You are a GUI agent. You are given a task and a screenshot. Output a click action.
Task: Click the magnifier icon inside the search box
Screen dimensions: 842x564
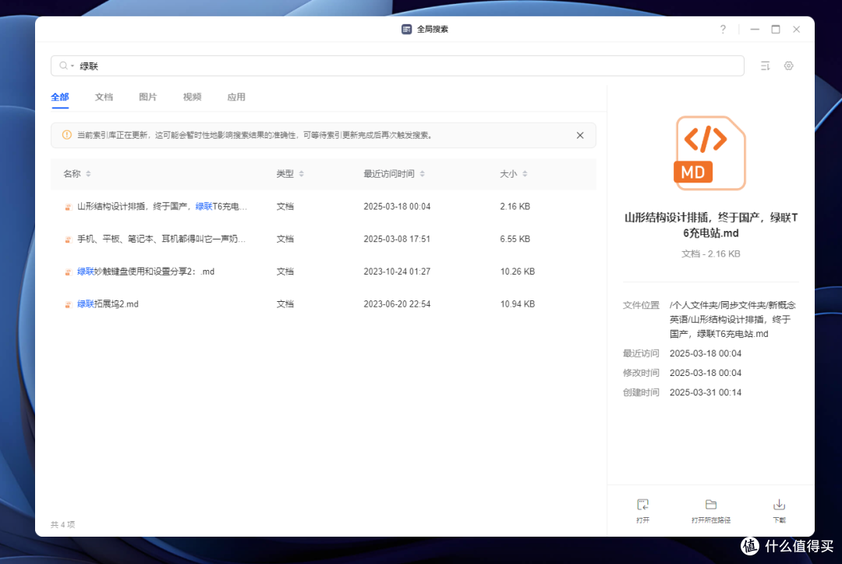[x=62, y=66]
